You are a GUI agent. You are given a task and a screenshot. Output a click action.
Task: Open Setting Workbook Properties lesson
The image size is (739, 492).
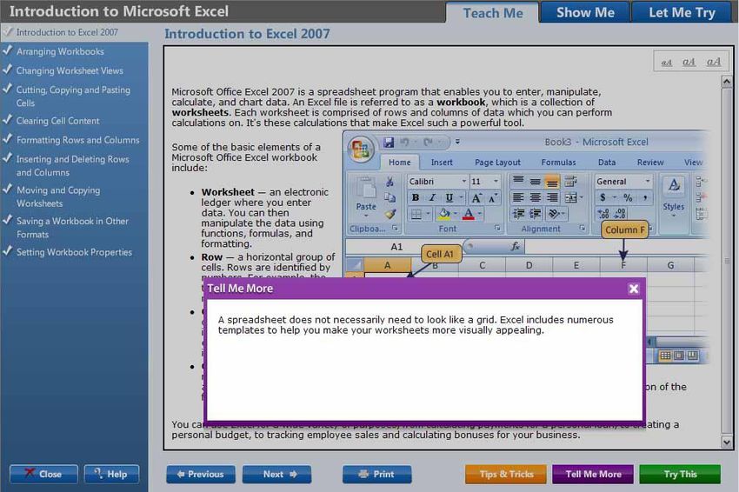(74, 252)
